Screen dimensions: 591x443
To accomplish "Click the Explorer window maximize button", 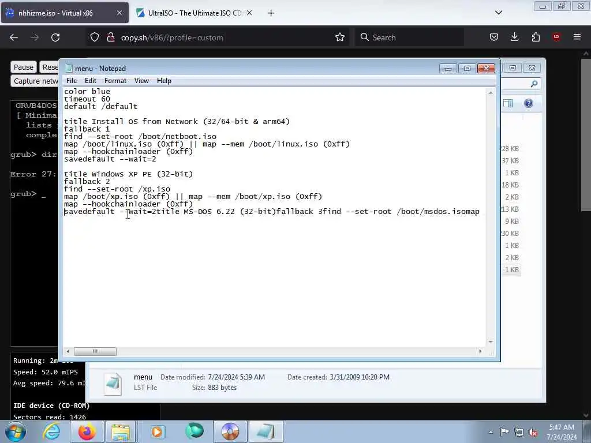I will point(513,68).
